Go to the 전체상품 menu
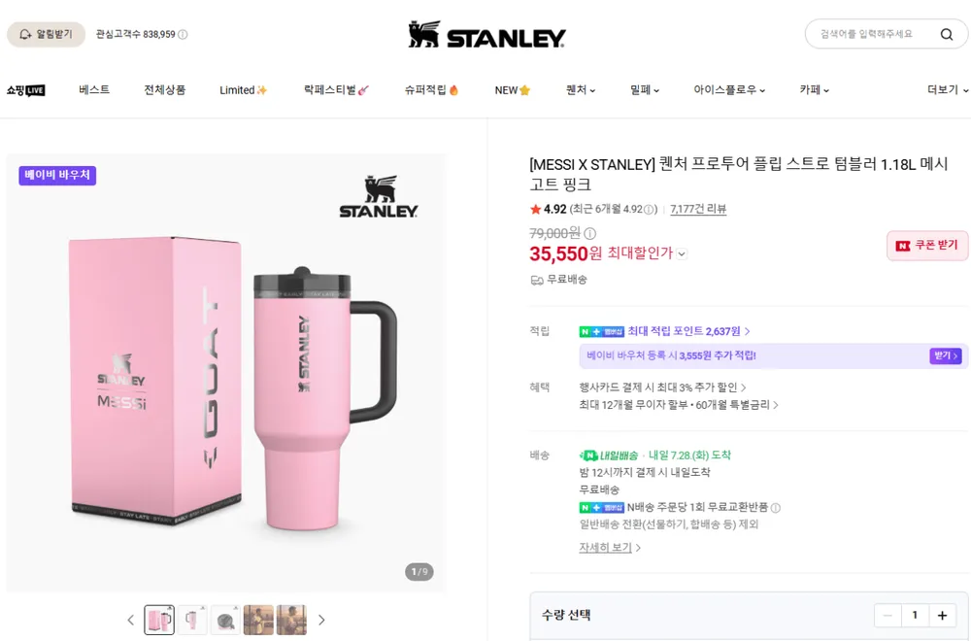The image size is (971, 641). pos(165,89)
